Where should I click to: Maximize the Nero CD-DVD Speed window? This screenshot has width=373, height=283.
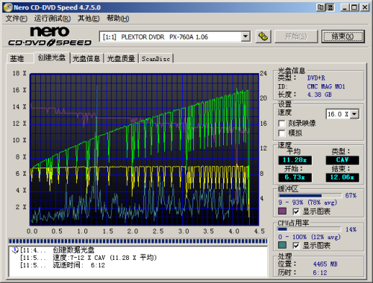354,7
